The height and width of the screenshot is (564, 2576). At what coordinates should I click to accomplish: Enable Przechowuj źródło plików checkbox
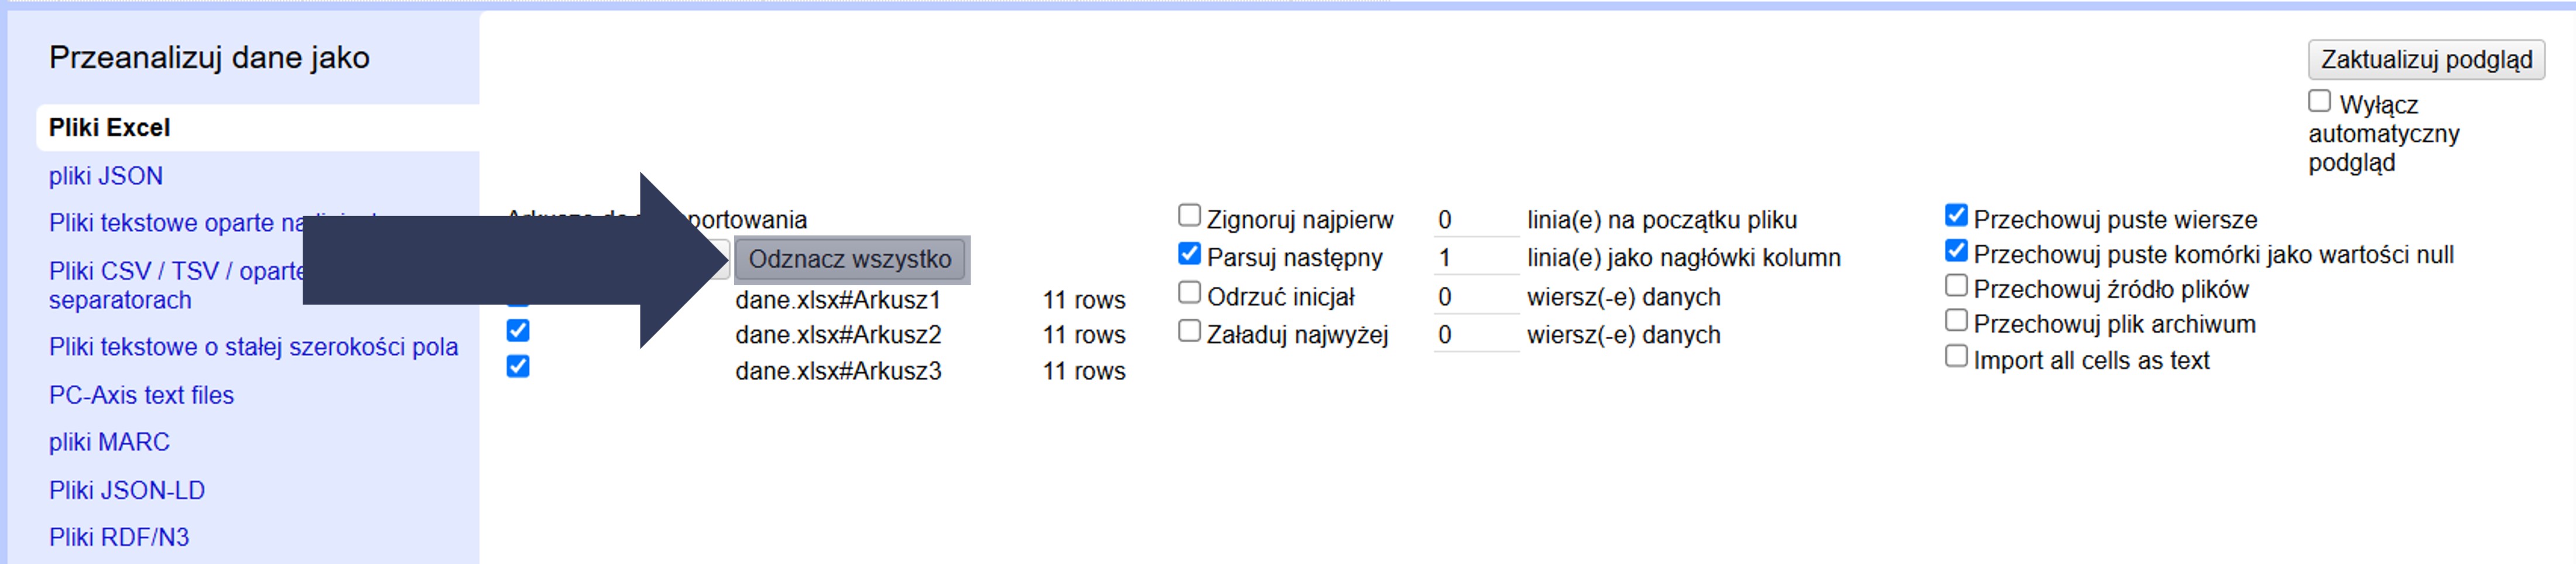point(1956,286)
